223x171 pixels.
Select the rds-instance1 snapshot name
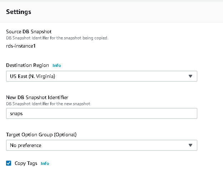pyautogui.click(x=21, y=46)
